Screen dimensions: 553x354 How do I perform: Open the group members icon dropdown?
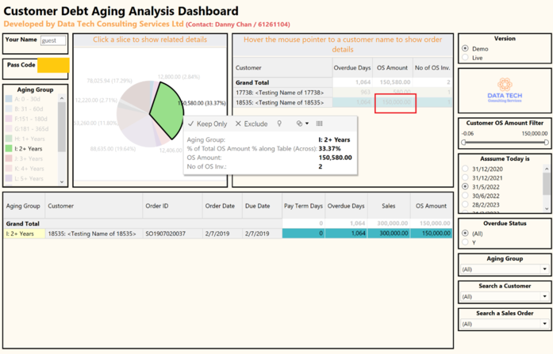coord(302,124)
